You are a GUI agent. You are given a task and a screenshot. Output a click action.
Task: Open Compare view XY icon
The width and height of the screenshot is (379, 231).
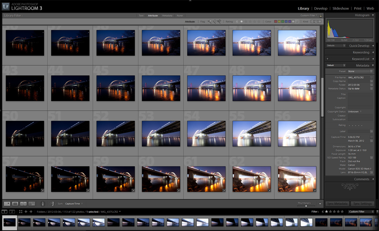click(23, 204)
